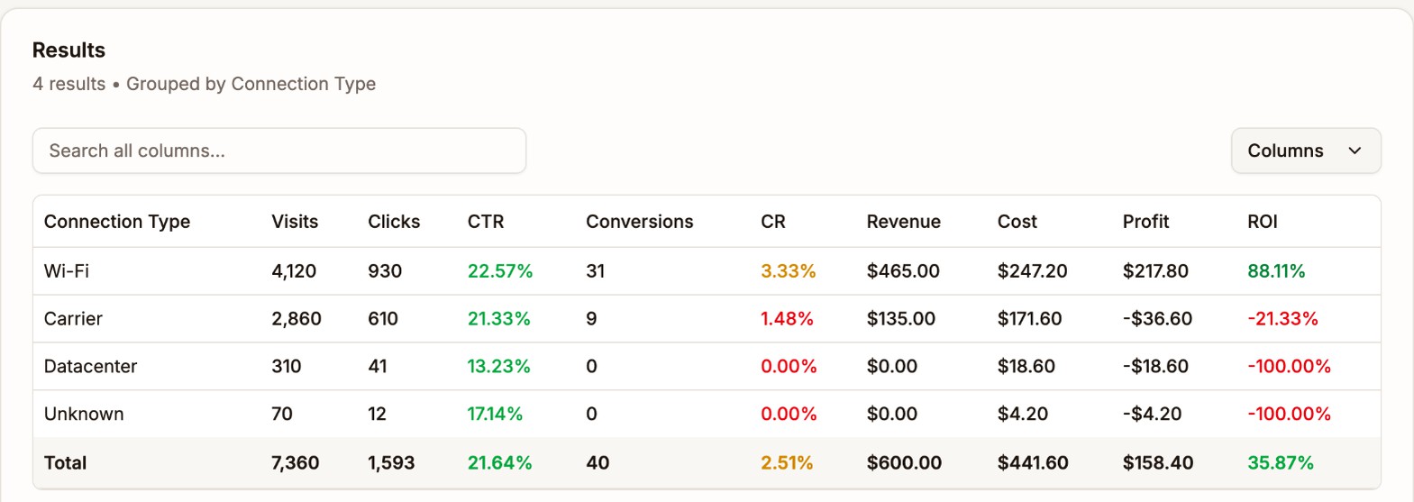
Task: Click Carrier visits value 2,860
Action: tap(296, 319)
